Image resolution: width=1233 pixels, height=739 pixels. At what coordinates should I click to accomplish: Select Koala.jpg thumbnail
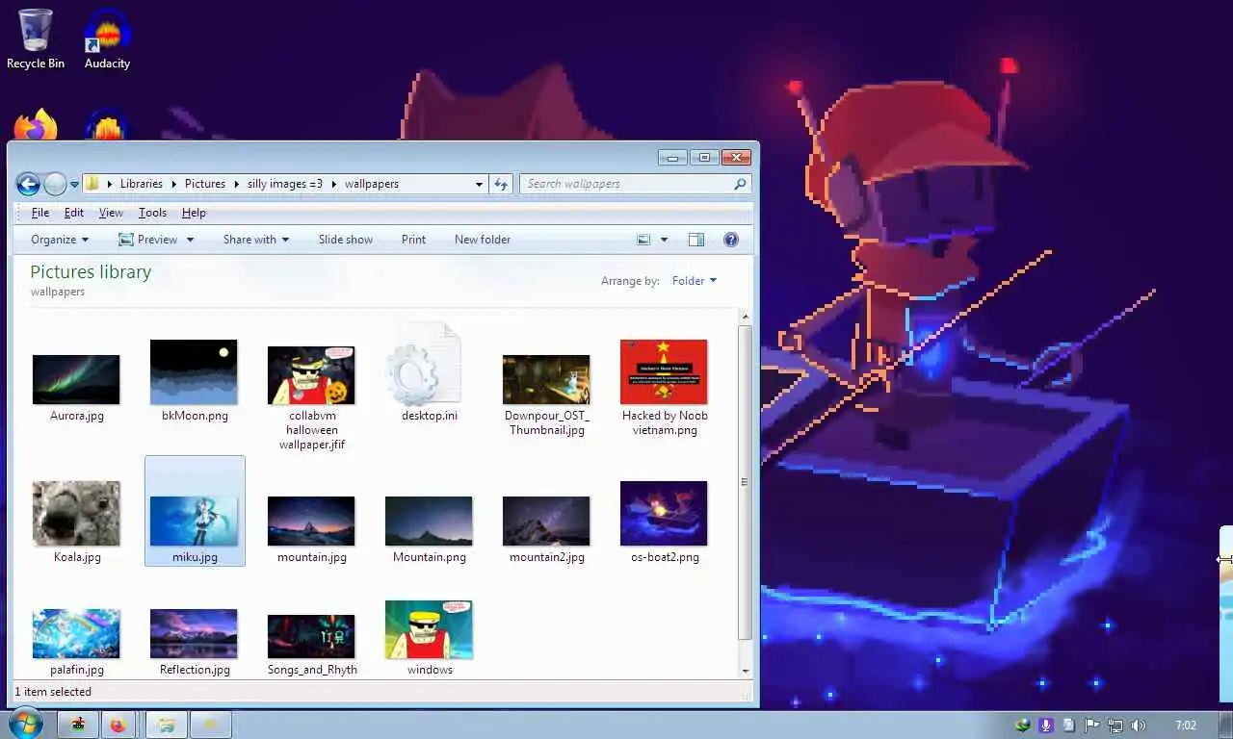tap(76, 513)
